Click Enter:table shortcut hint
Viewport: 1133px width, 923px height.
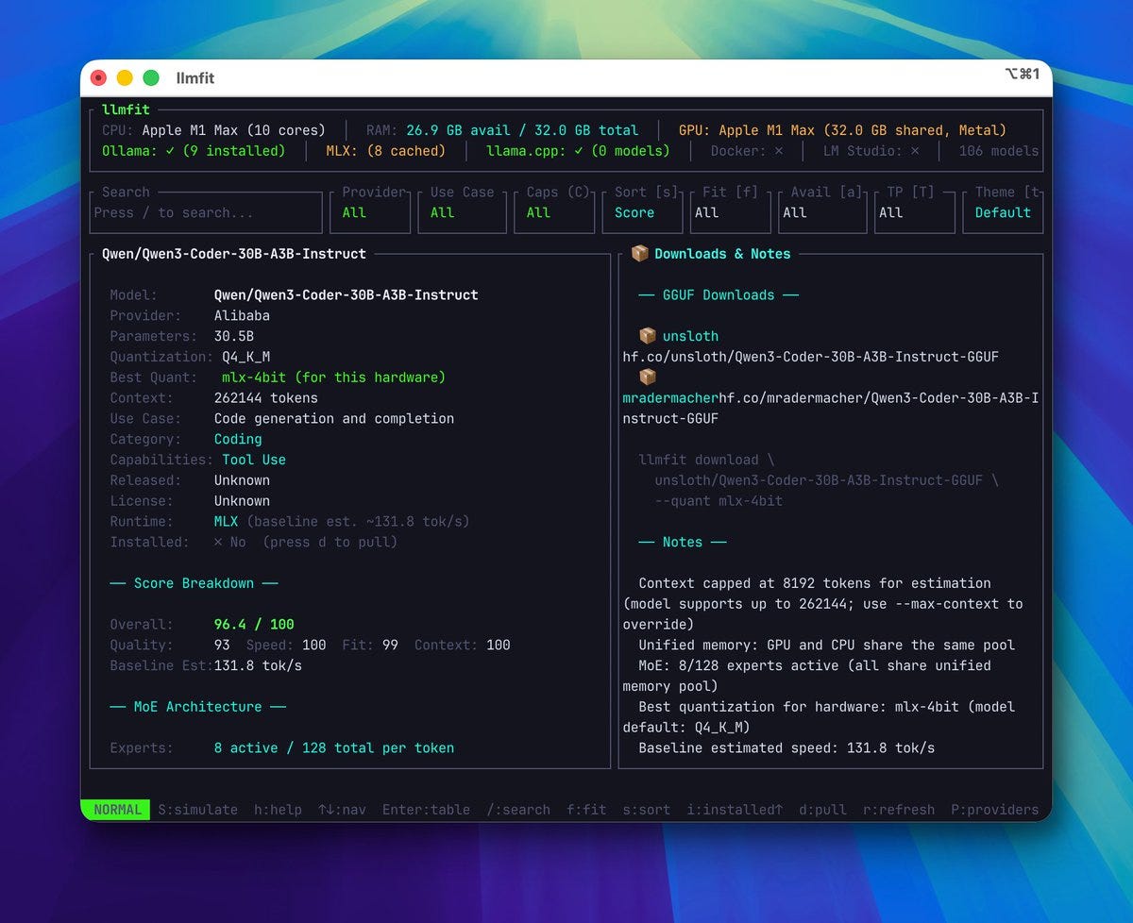click(x=426, y=810)
